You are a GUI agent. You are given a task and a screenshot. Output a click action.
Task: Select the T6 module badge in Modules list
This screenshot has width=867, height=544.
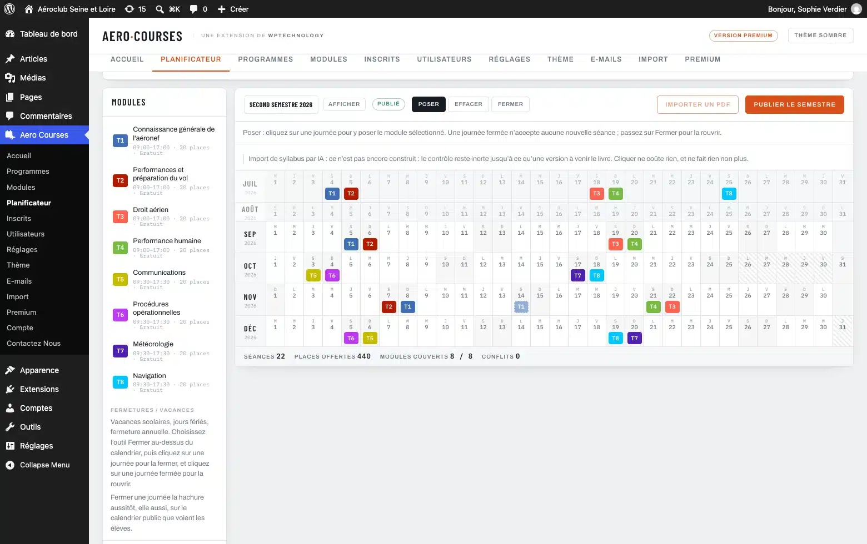(120, 315)
